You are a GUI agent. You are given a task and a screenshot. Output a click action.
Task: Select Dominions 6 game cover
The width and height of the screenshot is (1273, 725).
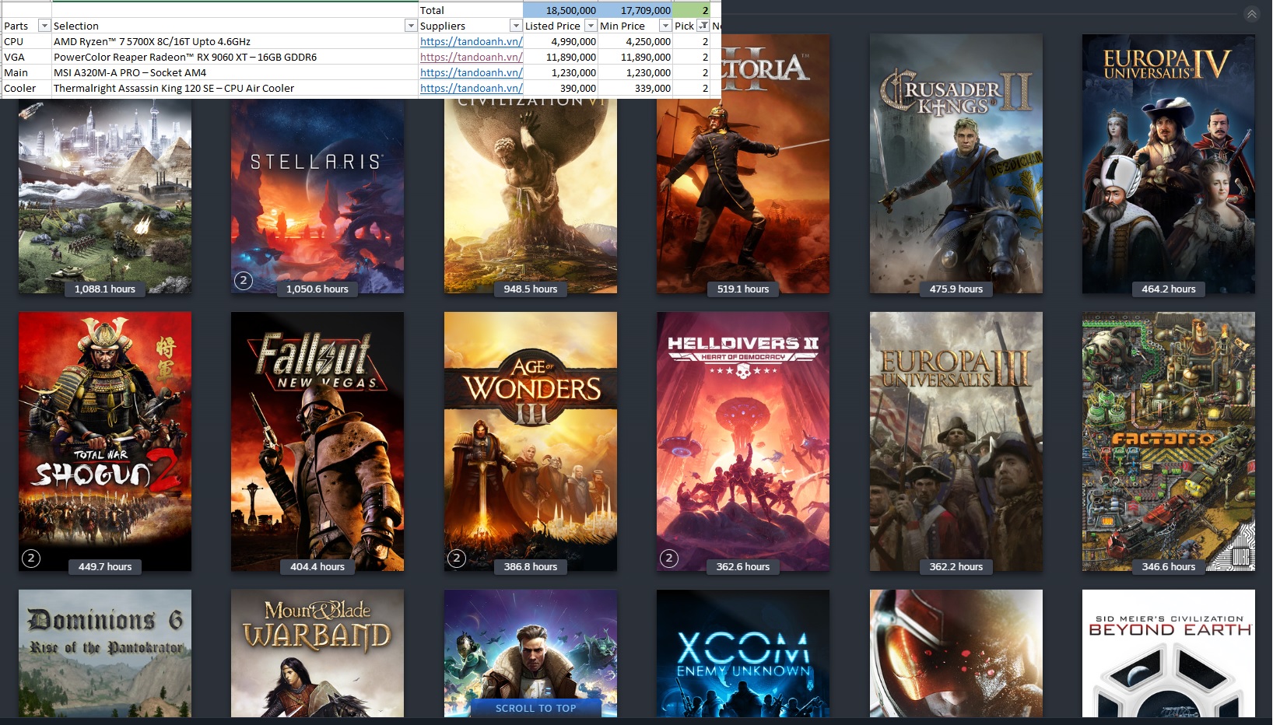point(105,653)
